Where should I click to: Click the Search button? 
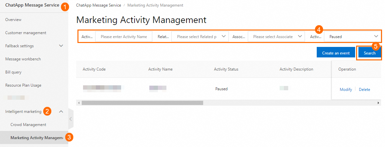tap(369, 53)
